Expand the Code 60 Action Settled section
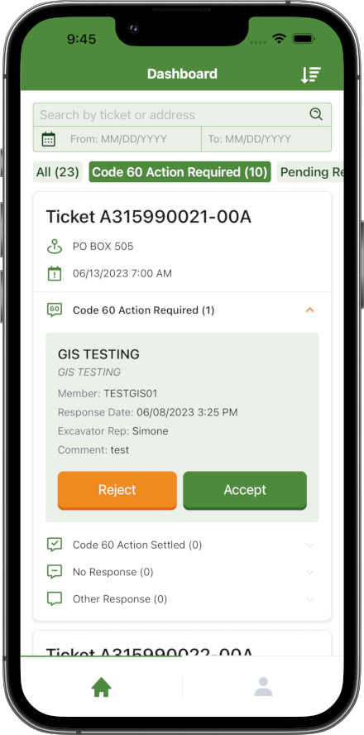Image resolution: width=364 pixels, height=735 pixels. coord(309,545)
